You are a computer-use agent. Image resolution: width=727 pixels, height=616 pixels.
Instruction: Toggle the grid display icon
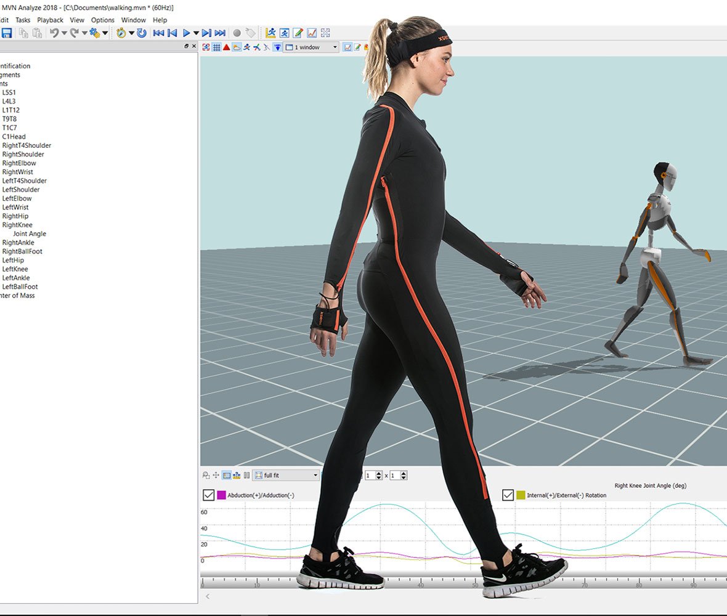216,47
